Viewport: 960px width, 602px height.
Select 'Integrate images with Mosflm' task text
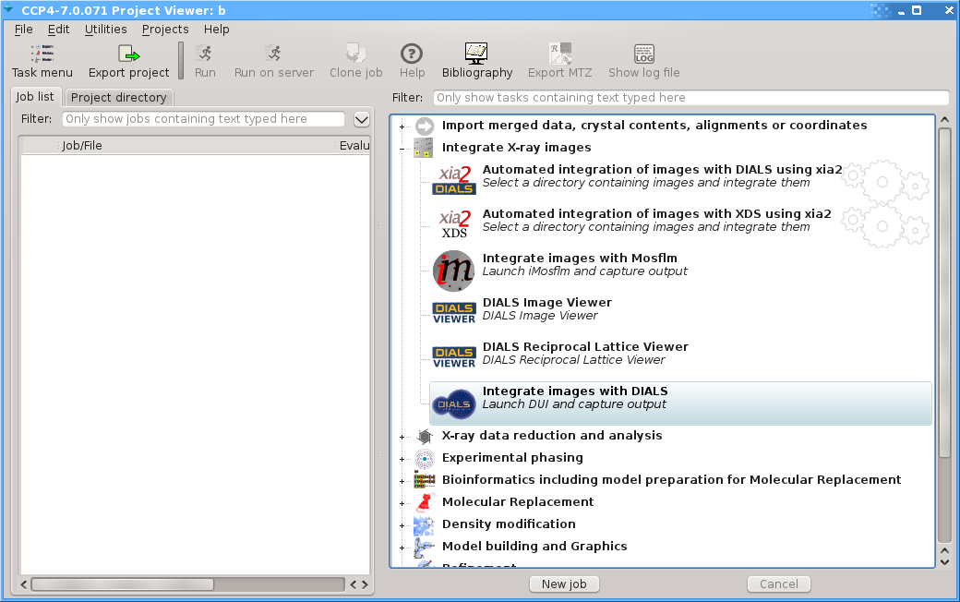580,258
